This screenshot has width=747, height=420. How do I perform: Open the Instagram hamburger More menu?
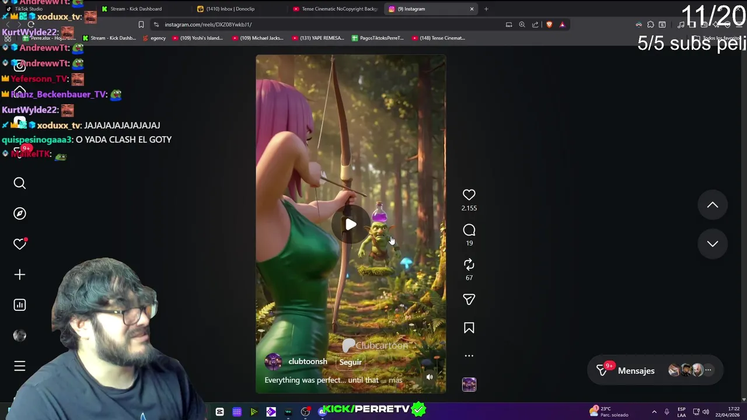coord(20,366)
